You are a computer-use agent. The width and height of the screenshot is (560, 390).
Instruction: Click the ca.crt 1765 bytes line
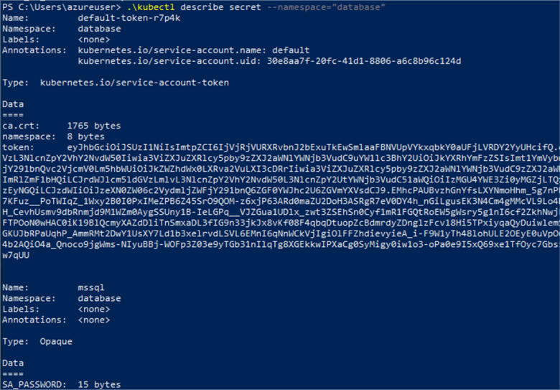53,126
